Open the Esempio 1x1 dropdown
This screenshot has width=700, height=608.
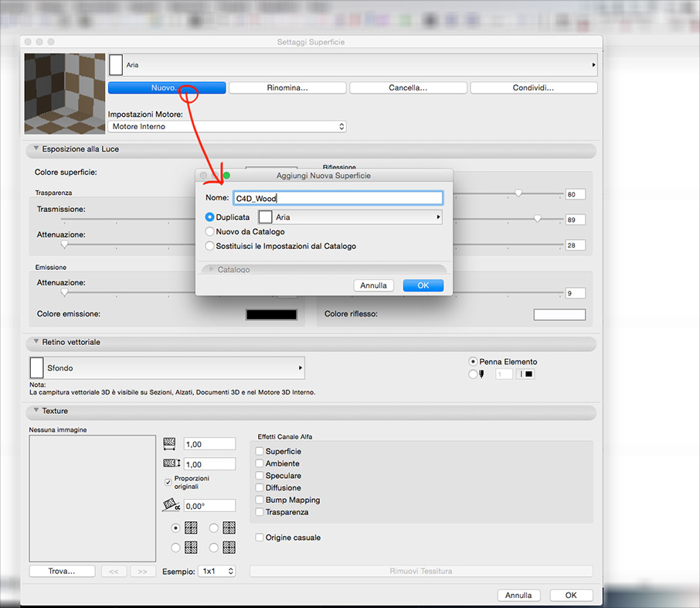point(216,572)
